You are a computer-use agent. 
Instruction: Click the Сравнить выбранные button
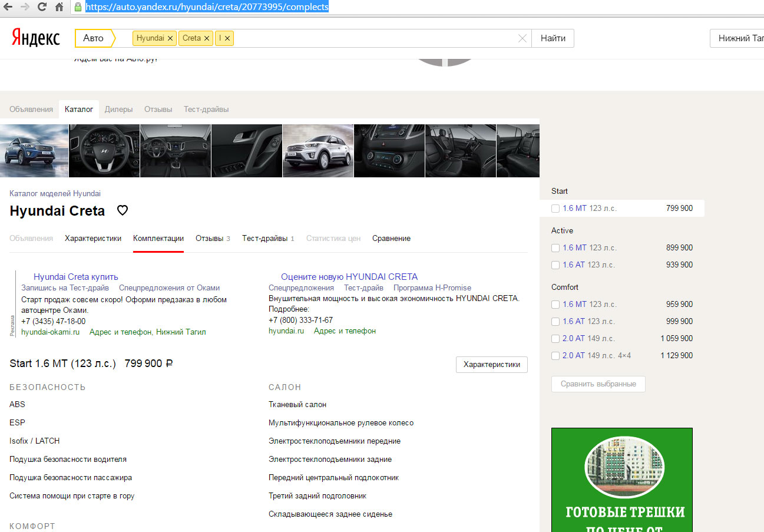point(598,384)
